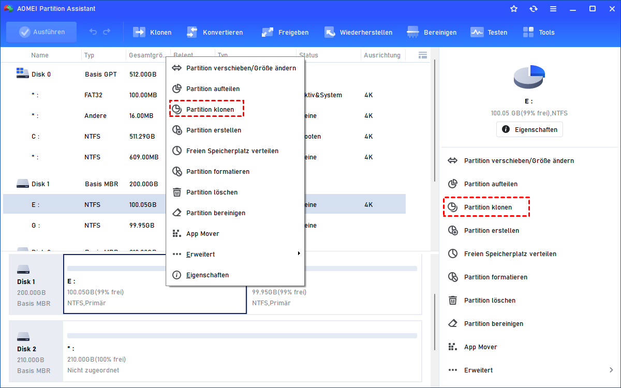
Task: Select the Disk 0 row in the list
Action: point(204,74)
